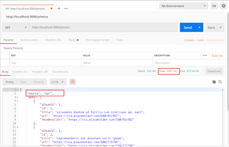The height and width of the screenshot is (147, 229).
Task: Expand the No Environment selector
Action: coord(184,6)
